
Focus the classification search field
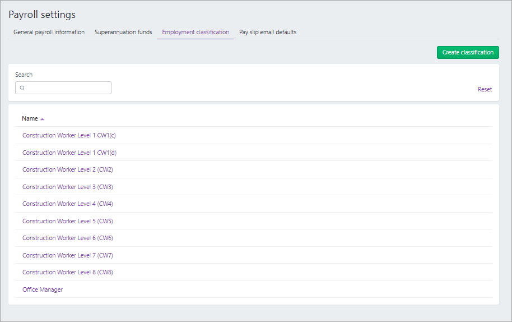pyautogui.click(x=63, y=88)
